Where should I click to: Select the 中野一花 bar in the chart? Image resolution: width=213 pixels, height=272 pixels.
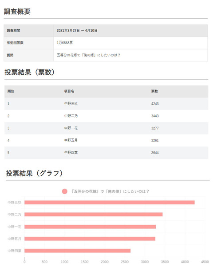[x=90, y=227]
